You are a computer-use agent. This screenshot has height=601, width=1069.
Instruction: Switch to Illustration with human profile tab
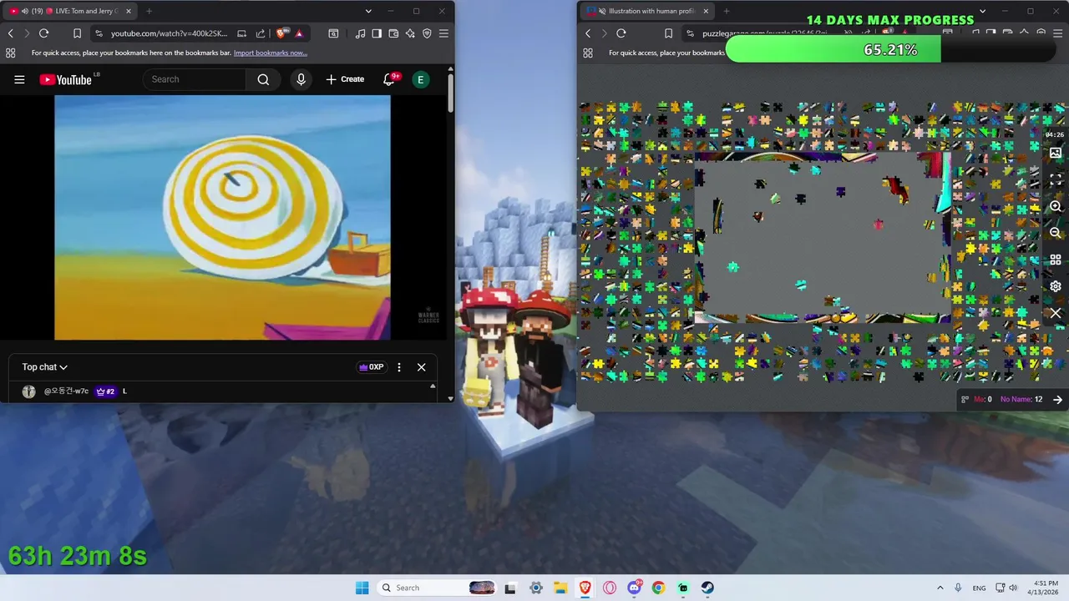coord(649,11)
